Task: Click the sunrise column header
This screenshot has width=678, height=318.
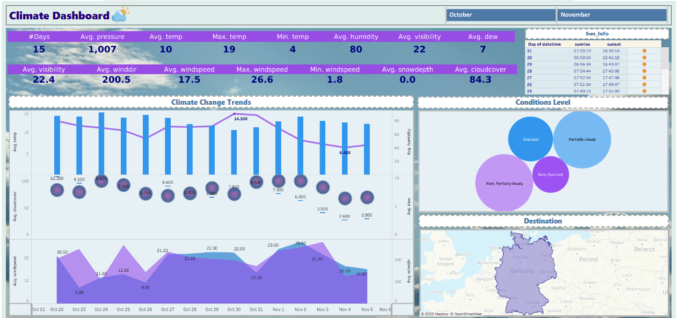Action: (x=582, y=44)
